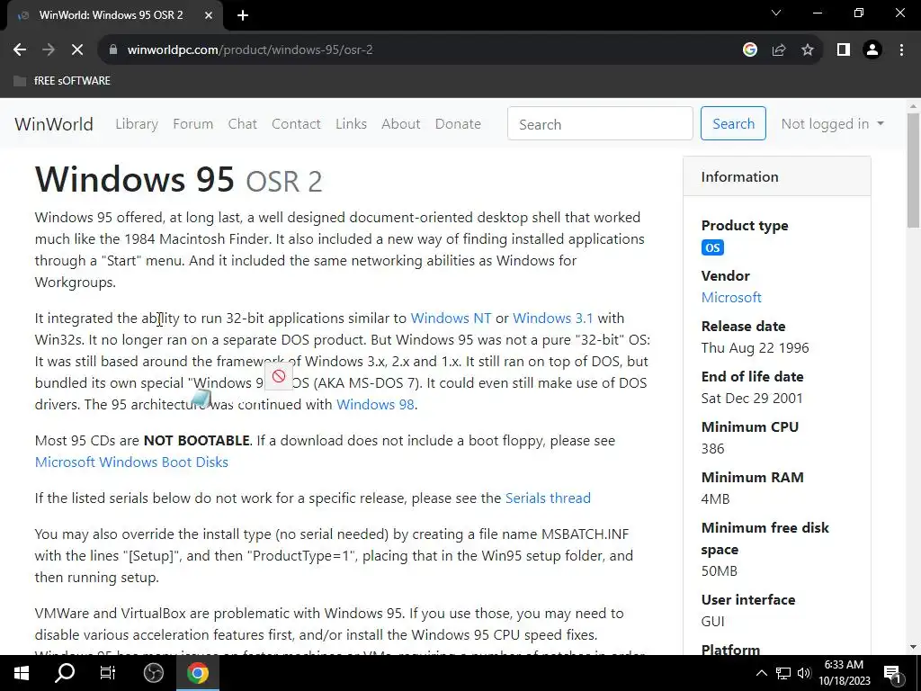This screenshot has height=691, width=921.
Task: Open OBS Studio from the taskbar
Action: coord(153,673)
